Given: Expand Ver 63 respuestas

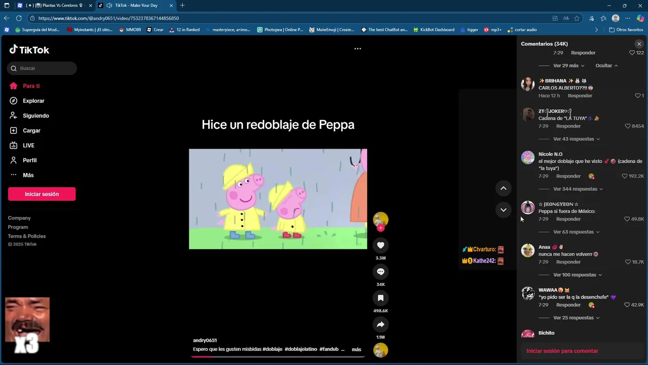Looking at the screenshot, I should pos(576,232).
